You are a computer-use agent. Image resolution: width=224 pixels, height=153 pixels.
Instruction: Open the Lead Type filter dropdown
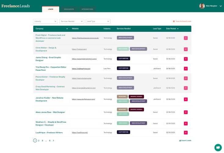98,21
